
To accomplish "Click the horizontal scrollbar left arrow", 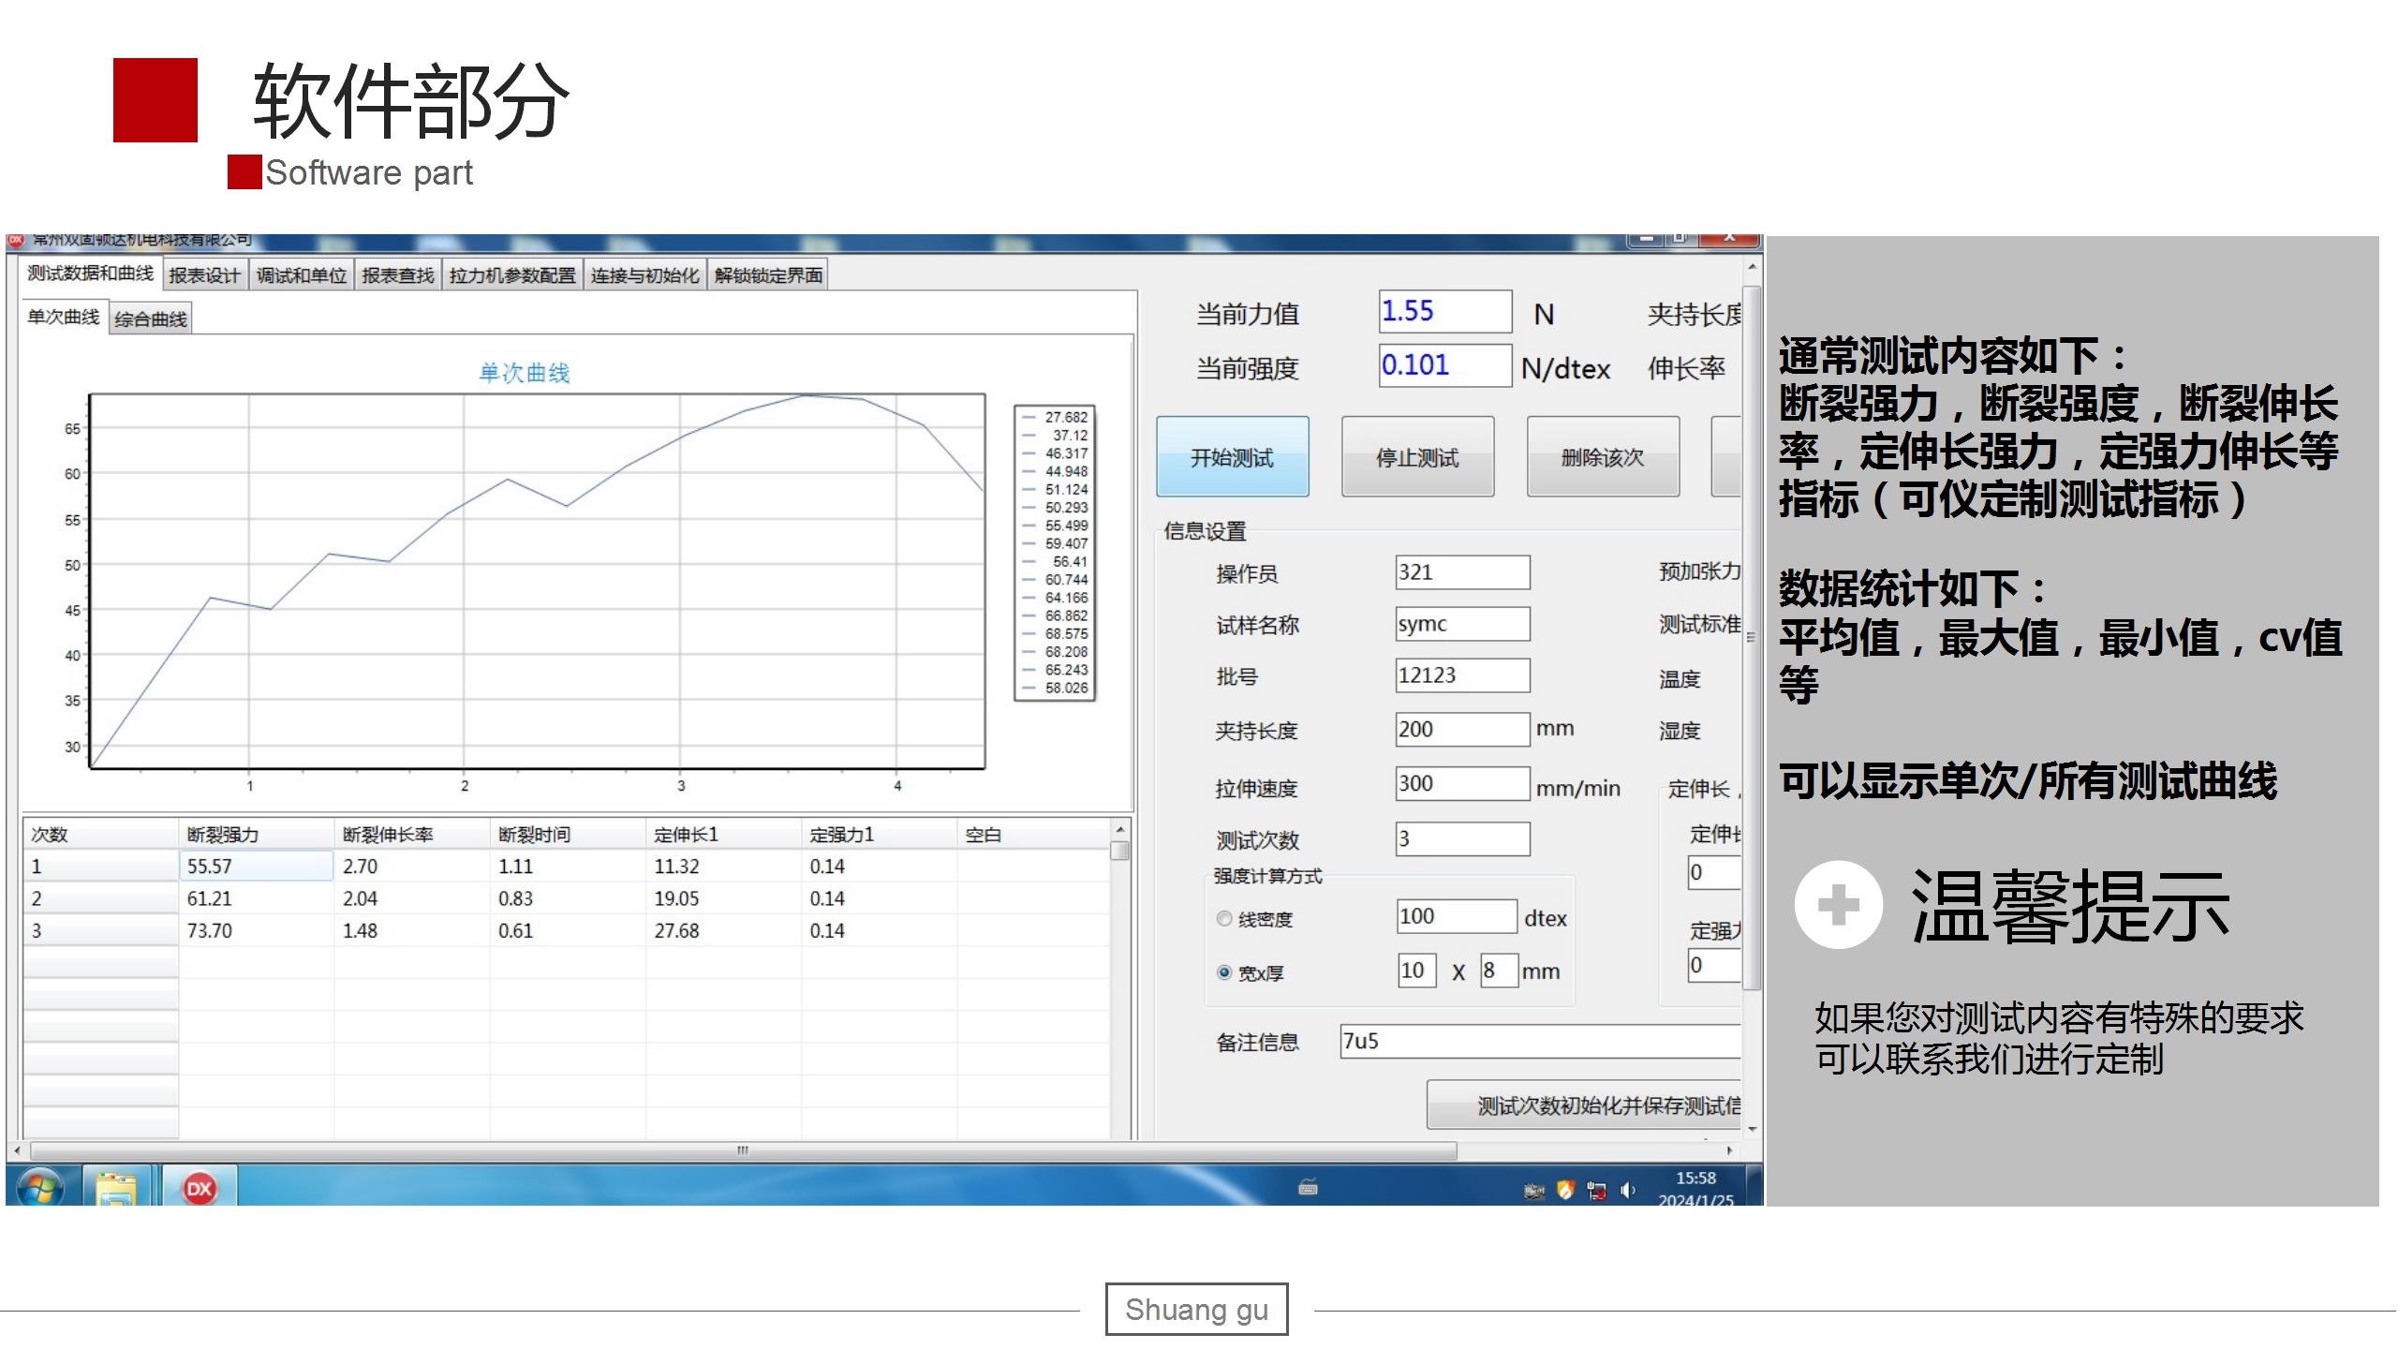I will point(17,1149).
